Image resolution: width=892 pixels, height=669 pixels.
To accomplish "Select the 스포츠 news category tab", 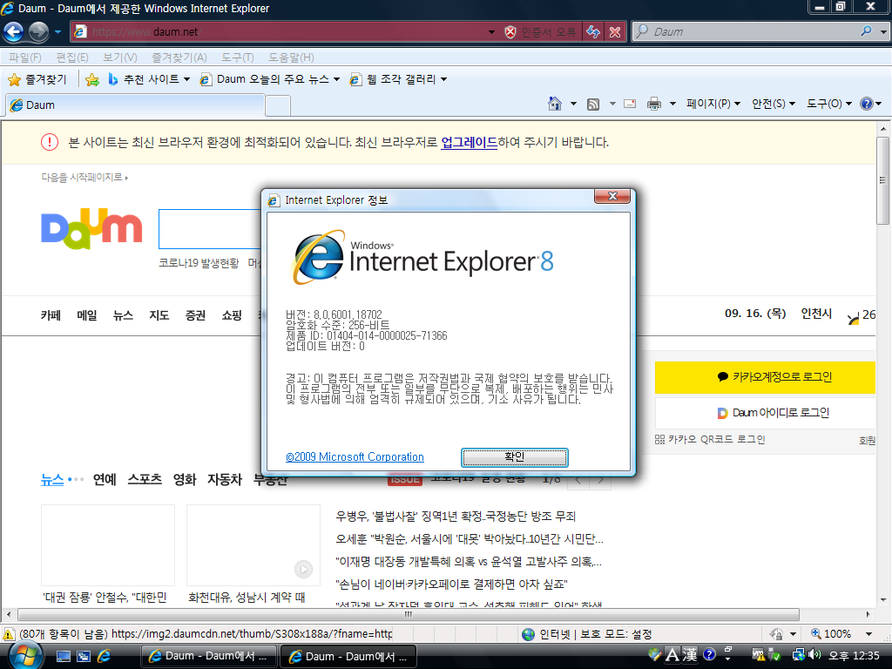I will coord(145,480).
